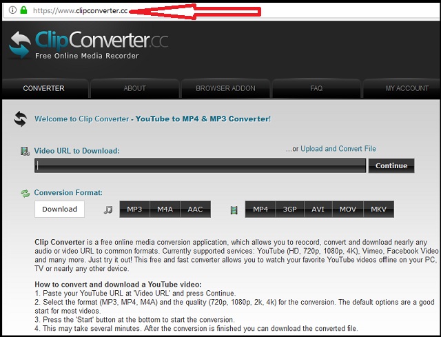Image resolution: width=441 pixels, height=337 pixels.
Task: Click the swirl arrows icon beside Welcome heading
Action: click(21, 119)
